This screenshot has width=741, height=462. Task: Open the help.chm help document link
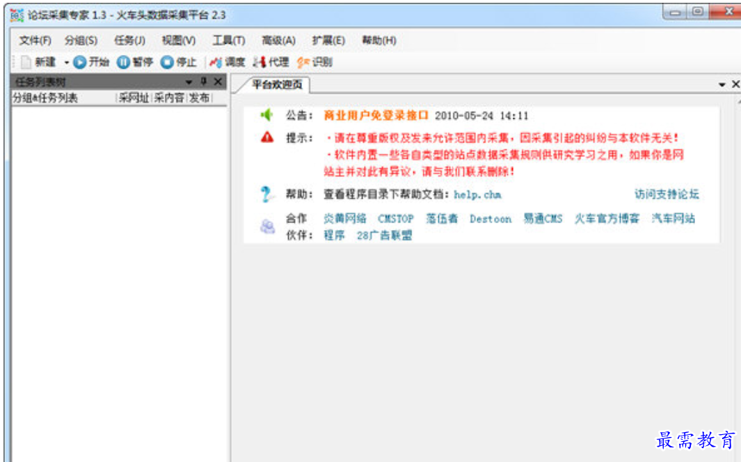[x=477, y=195]
